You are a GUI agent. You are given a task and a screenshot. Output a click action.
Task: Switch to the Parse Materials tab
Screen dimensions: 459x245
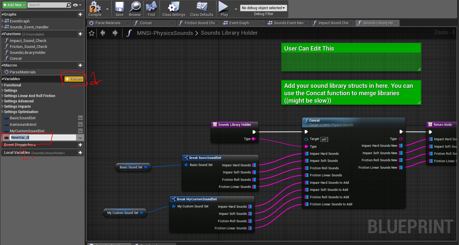point(108,23)
